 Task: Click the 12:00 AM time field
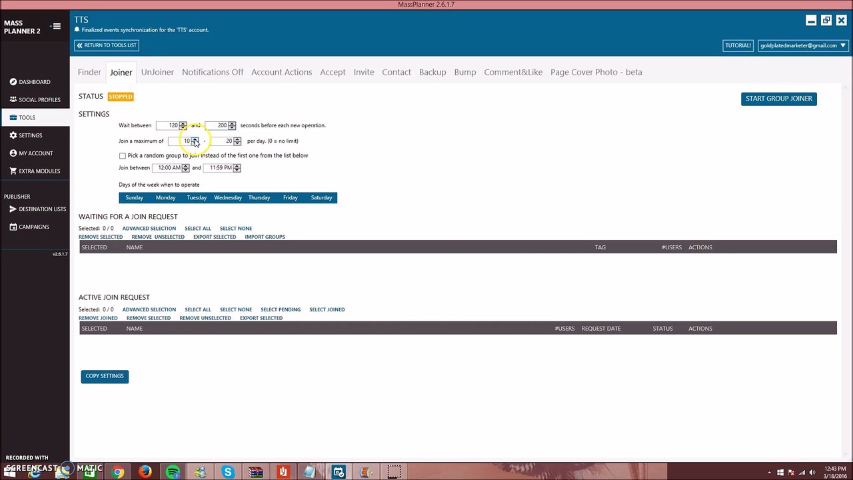tap(167, 168)
